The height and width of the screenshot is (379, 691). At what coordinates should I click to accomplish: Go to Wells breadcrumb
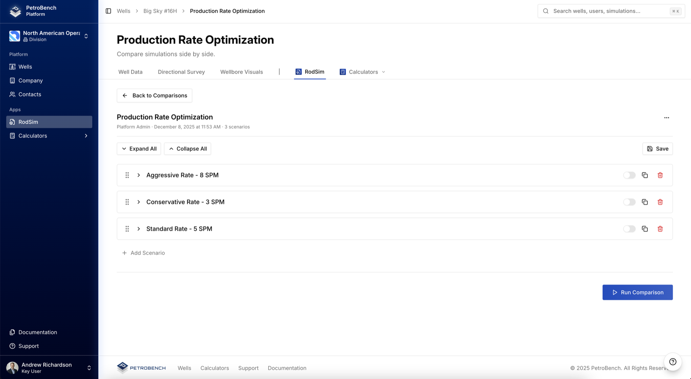(x=123, y=11)
